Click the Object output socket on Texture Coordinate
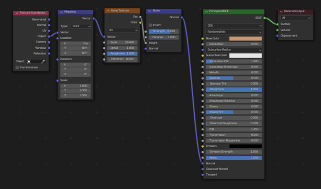The image size is (321, 189). click(x=49, y=36)
